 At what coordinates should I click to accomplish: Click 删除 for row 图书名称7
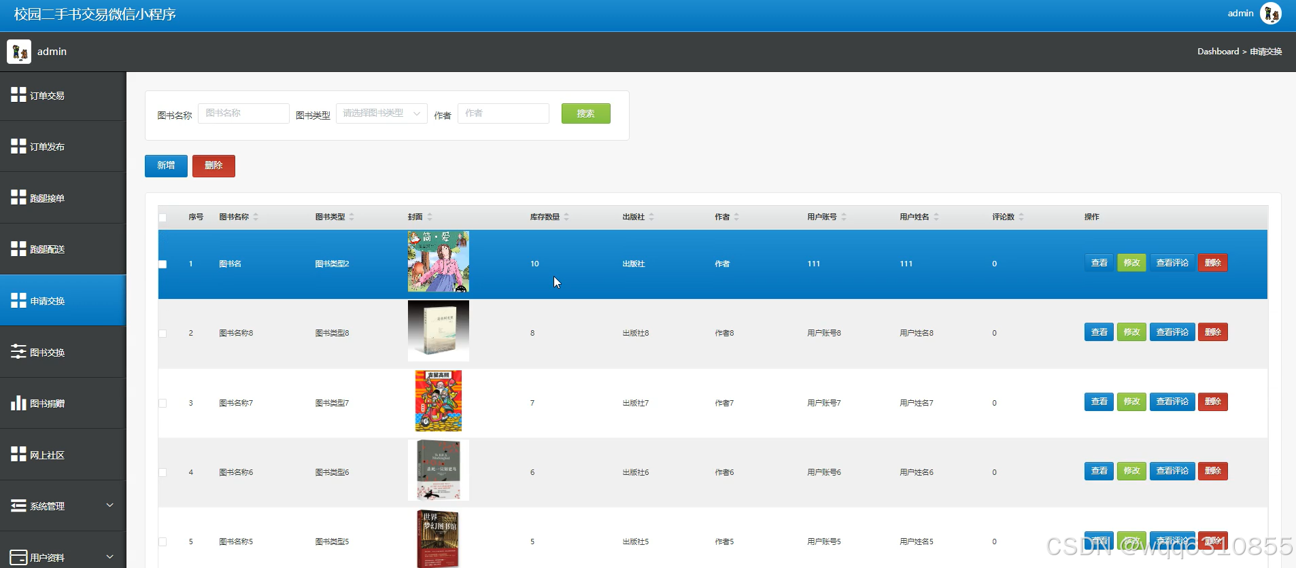(x=1212, y=402)
